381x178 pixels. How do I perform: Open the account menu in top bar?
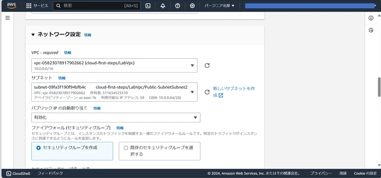(310, 6)
